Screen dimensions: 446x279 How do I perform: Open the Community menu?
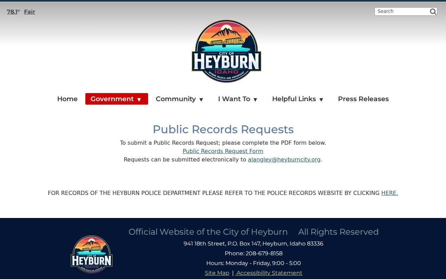coord(179,99)
